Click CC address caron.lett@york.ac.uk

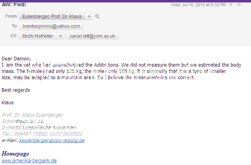tap(92, 36)
